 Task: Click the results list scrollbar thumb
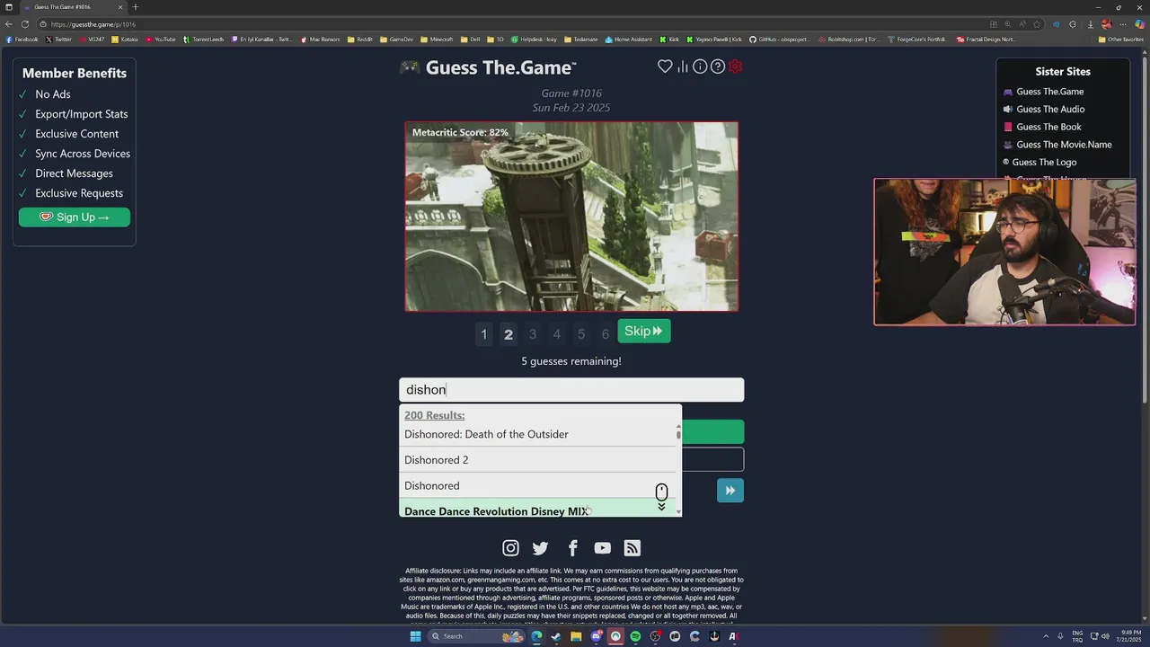coord(678,435)
